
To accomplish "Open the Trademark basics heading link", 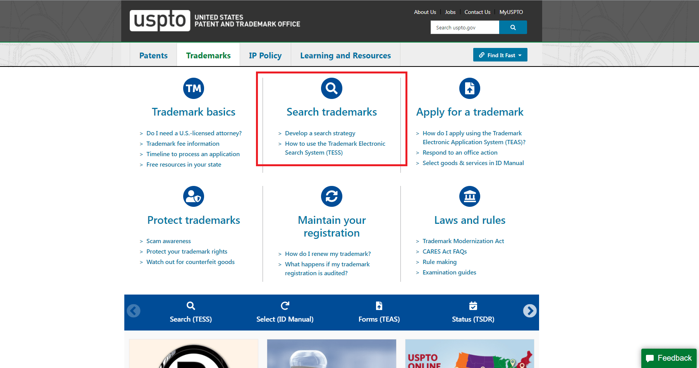I will coord(194,112).
